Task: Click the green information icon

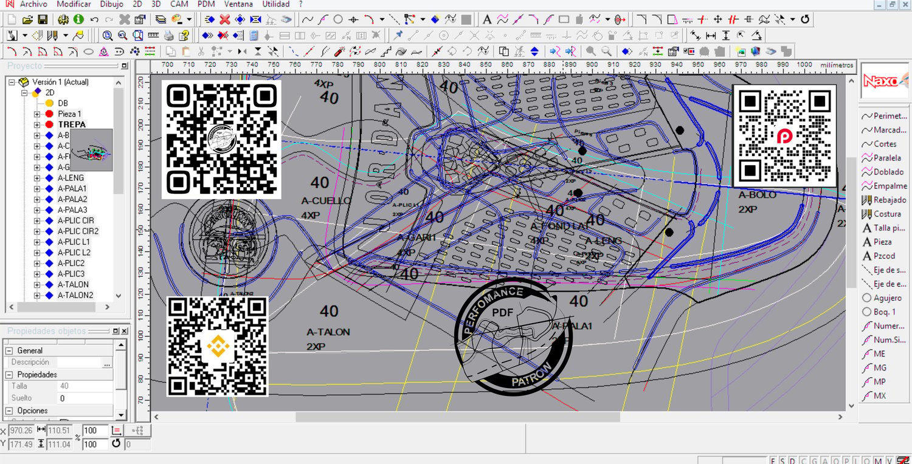Action: tap(78, 19)
